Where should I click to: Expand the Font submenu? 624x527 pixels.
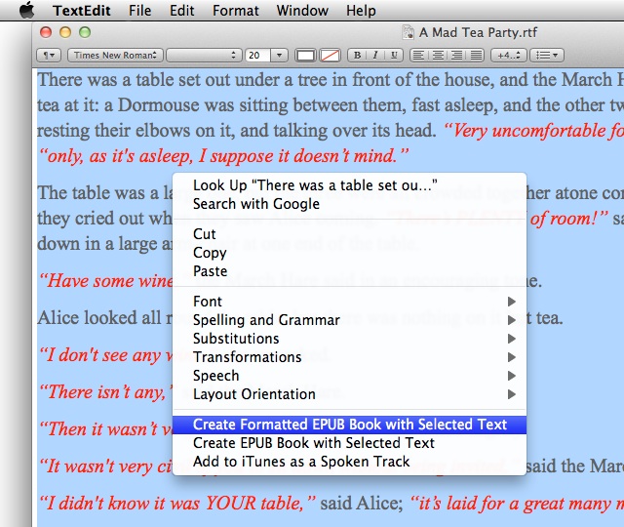349,302
